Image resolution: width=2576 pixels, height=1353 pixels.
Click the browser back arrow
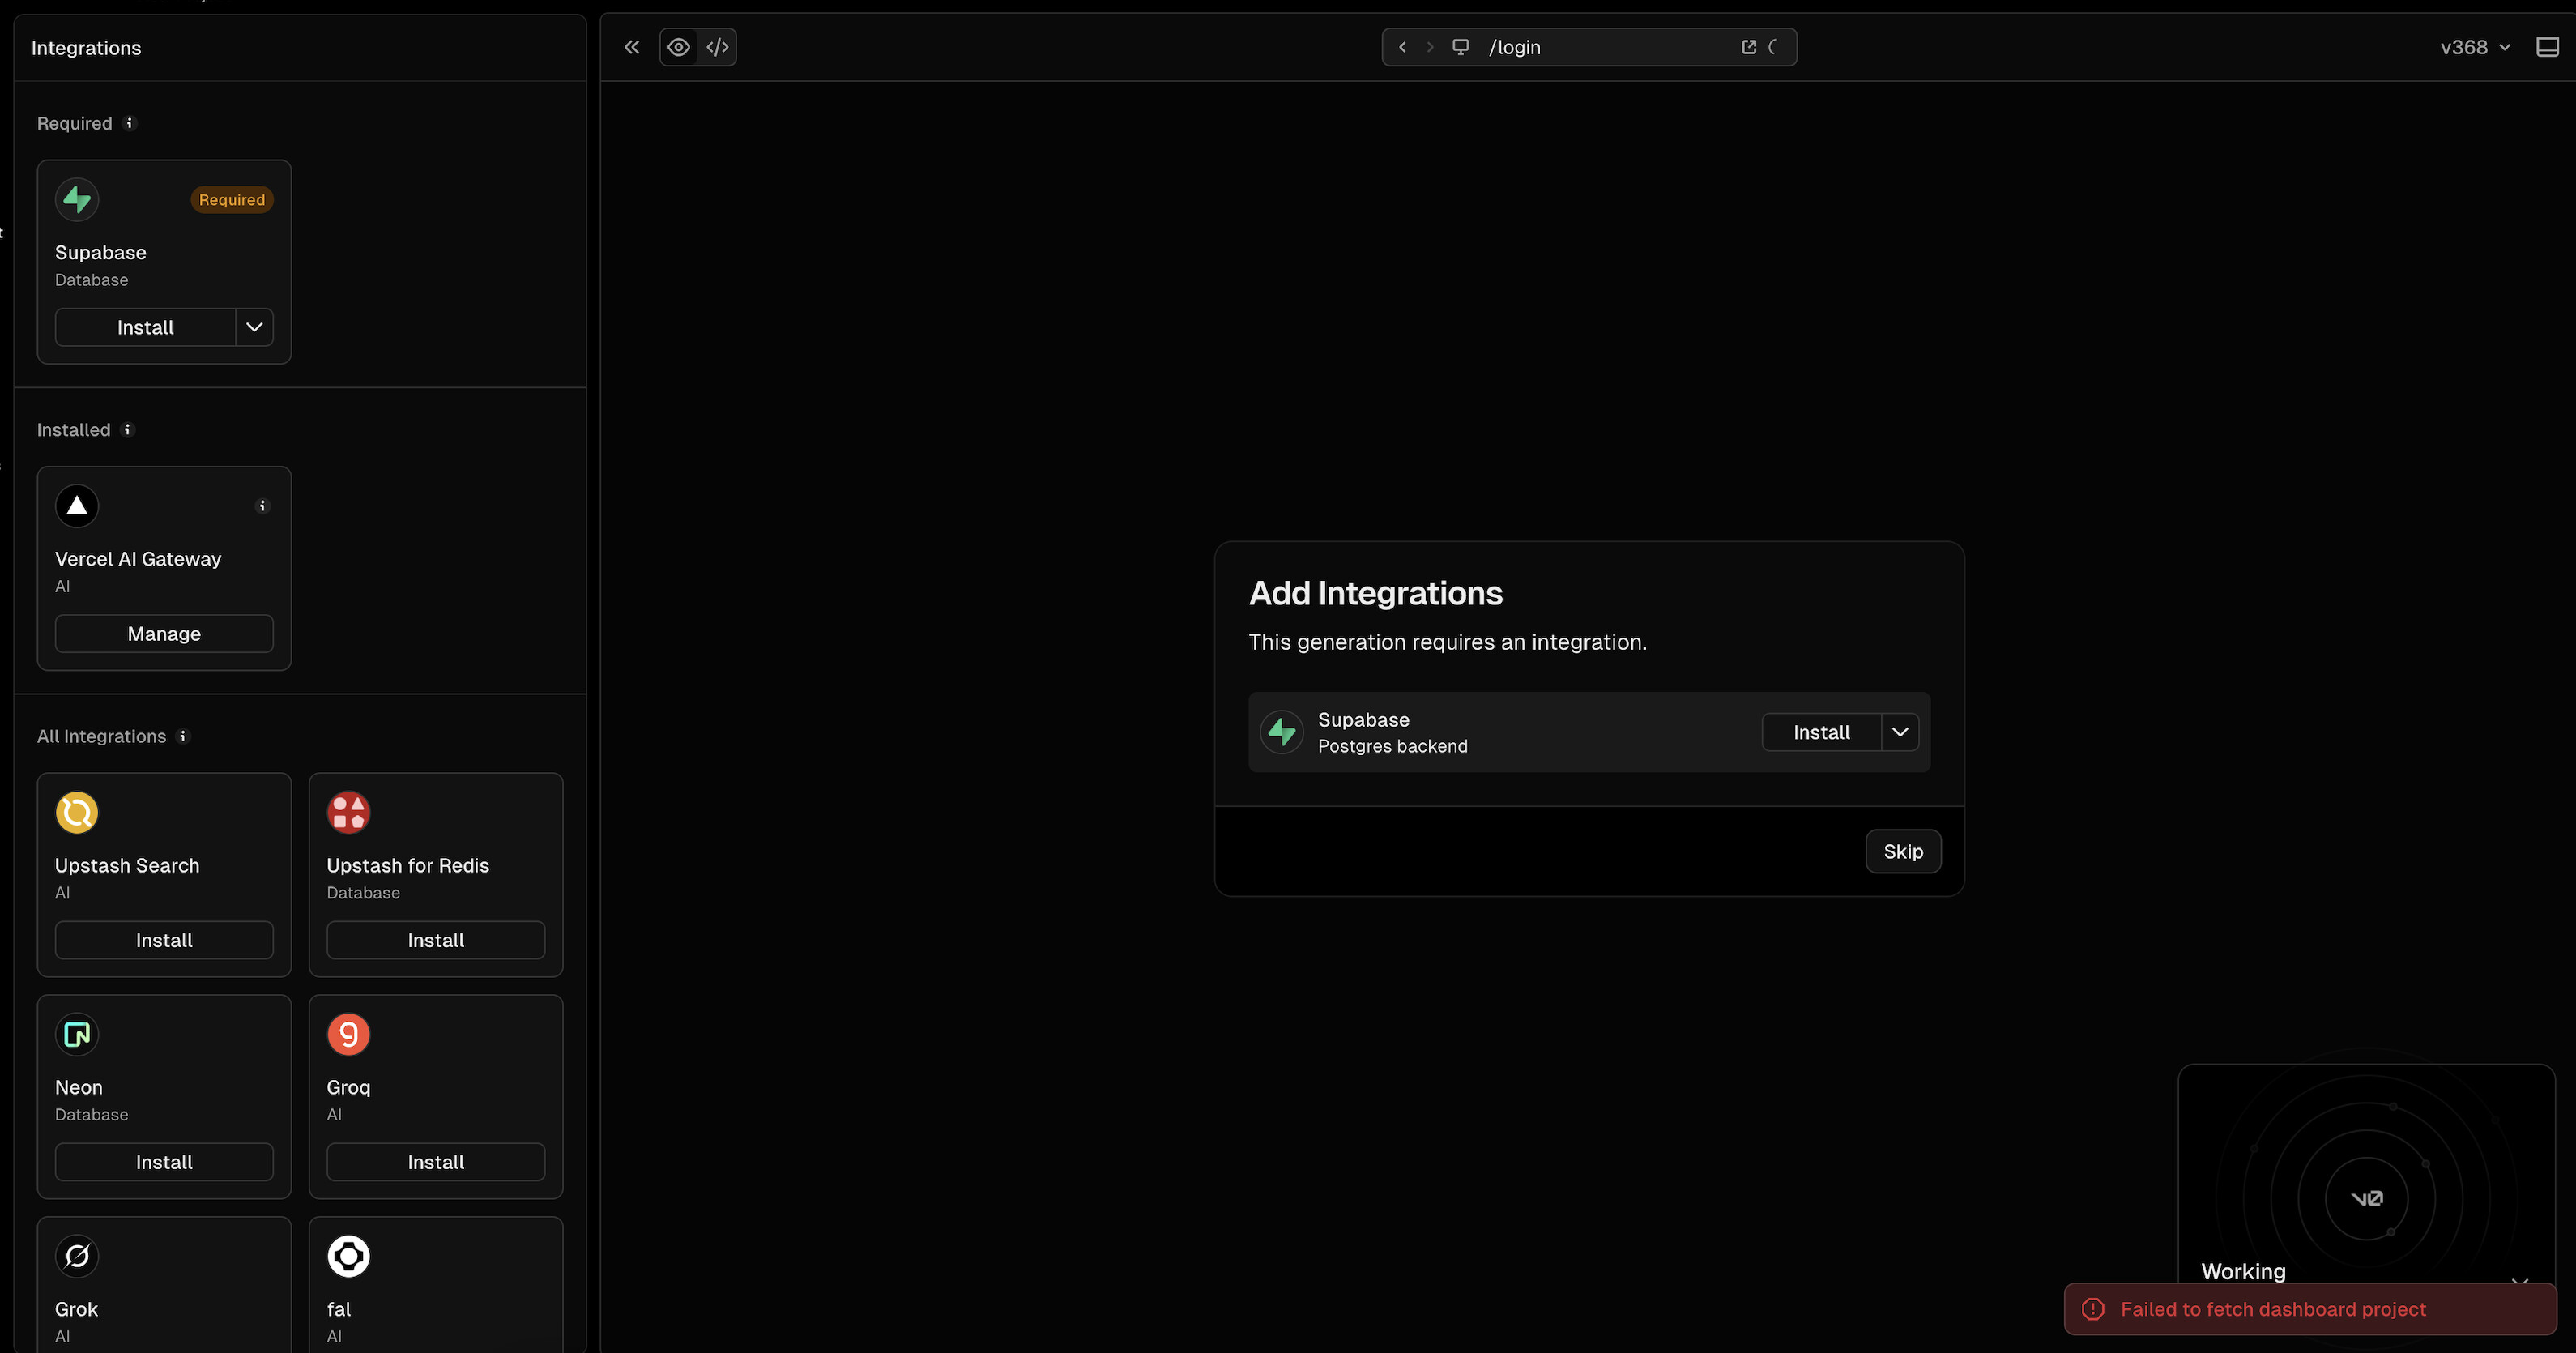pyautogui.click(x=1402, y=47)
